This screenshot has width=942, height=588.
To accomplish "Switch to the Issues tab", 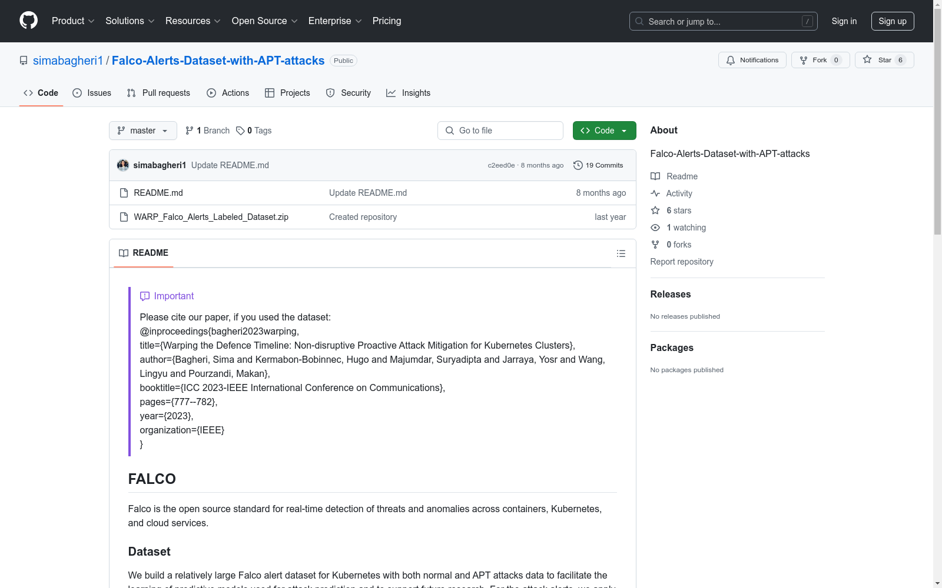I will [x=92, y=93].
